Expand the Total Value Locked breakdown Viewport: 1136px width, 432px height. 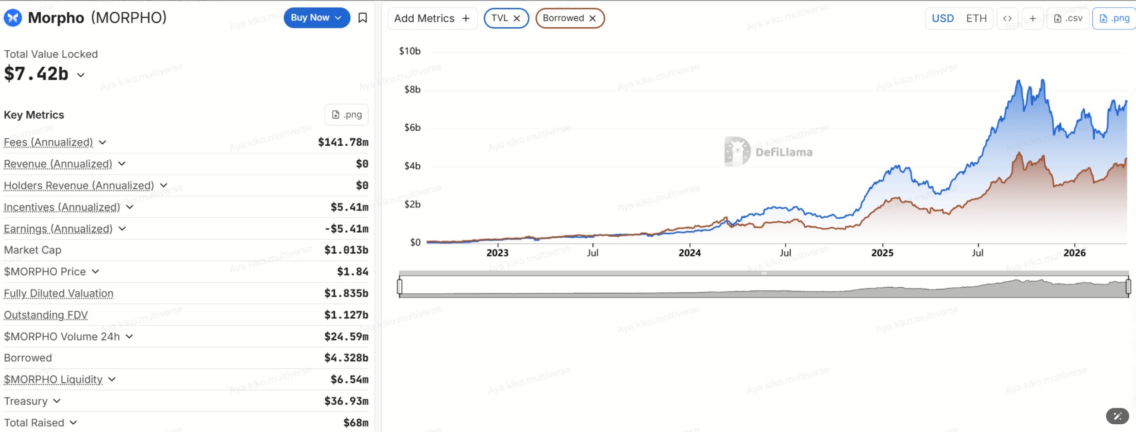pyautogui.click(x=81, y=75)
